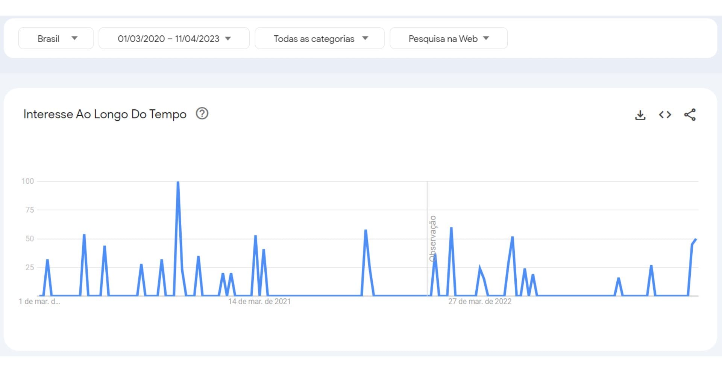This screenshot has width=722, height=372.
Task: Click the 1 de mar. axis start label
Action: pos(39,301)
